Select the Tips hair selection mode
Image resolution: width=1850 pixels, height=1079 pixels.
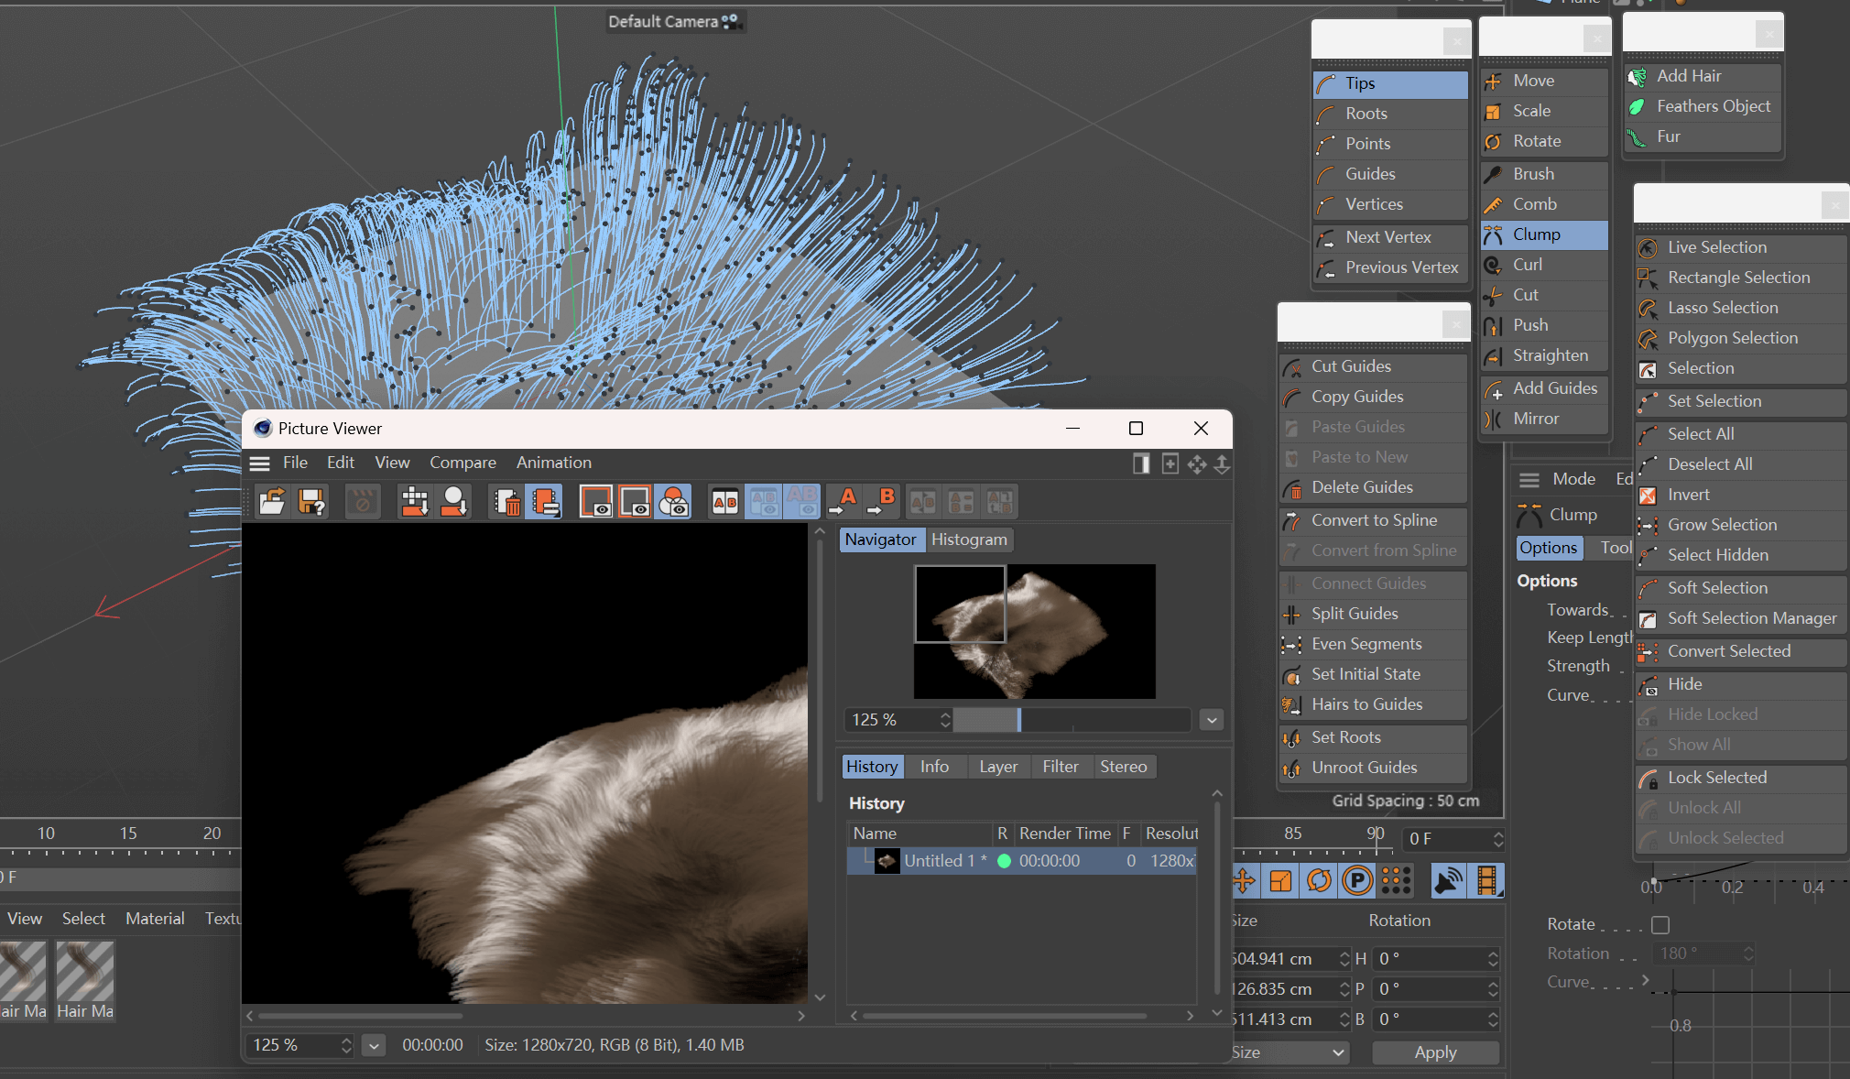click(1390, 83)
